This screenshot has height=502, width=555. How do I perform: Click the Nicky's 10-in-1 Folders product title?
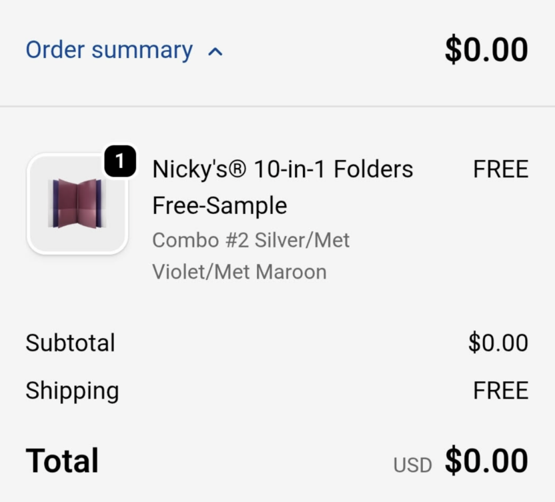pyautogui.click(x=282, y=169)
